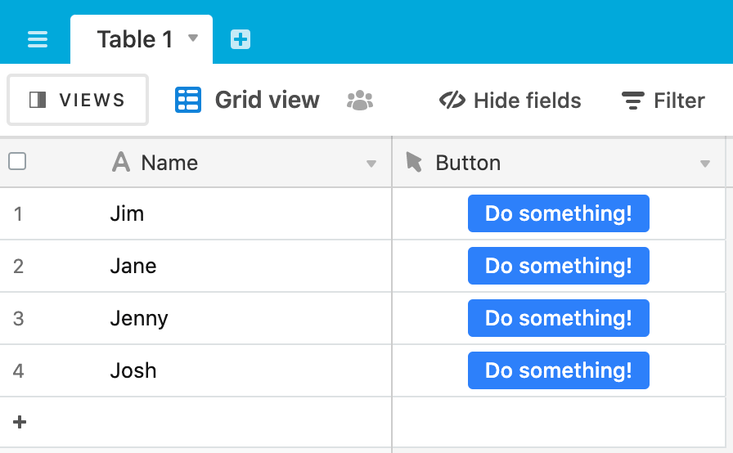Viewport: 733px width, 453px height.
Task: Click Do something! button for Jenny
Action: click(559, 318)
